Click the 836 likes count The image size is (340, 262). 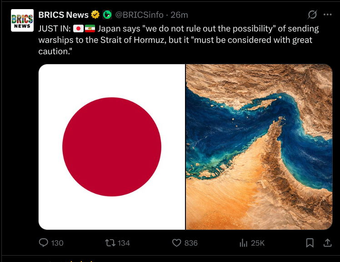[x=191, y=243]
